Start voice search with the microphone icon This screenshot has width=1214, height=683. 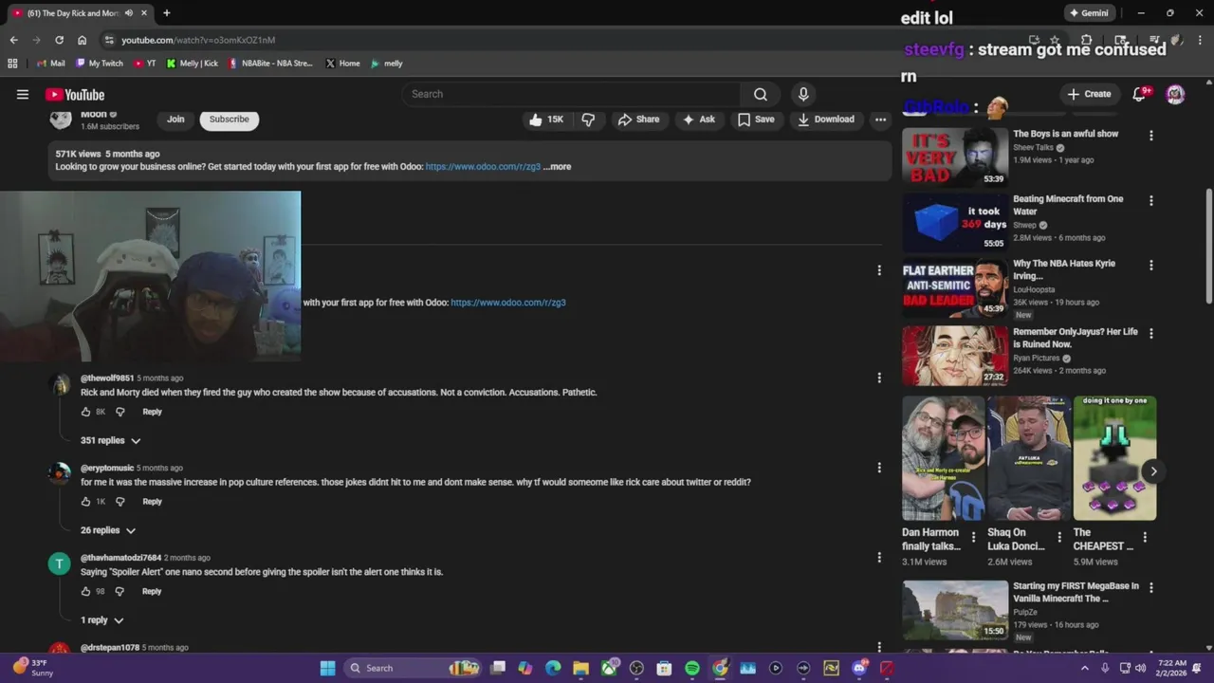[803, 94]
